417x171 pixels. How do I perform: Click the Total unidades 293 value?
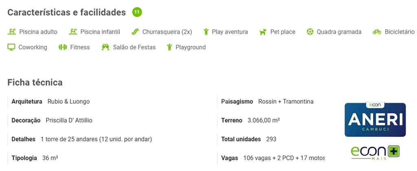[x=271, y=139]
